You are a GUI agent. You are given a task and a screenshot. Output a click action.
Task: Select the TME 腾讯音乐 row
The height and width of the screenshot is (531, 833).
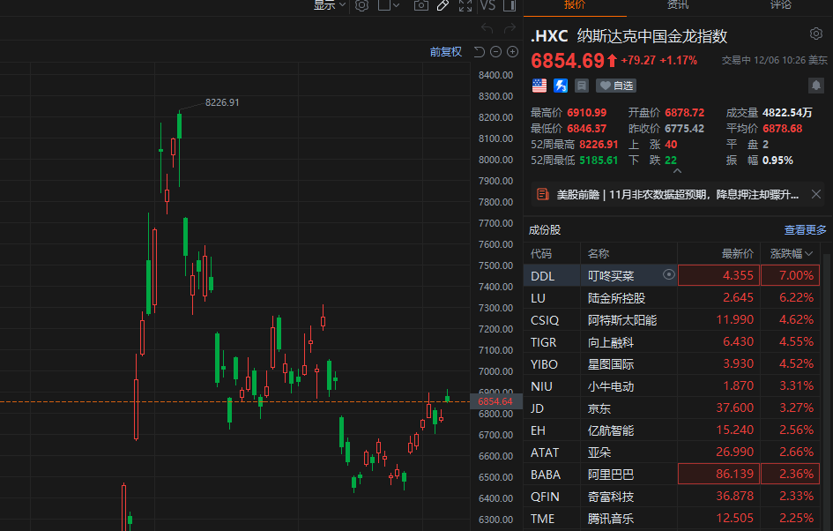pos(672,519)
